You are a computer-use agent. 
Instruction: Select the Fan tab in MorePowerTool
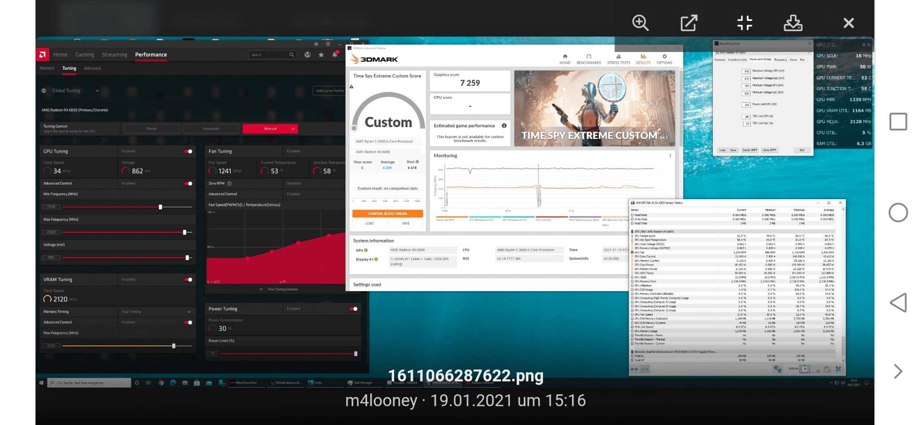(802, 60)
